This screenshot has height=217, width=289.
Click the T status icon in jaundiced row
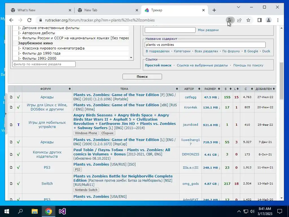point(18,125)
